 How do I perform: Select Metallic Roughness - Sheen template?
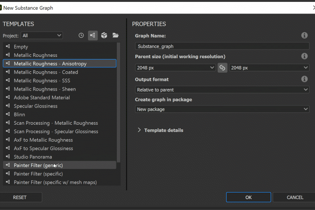(59, 89)
